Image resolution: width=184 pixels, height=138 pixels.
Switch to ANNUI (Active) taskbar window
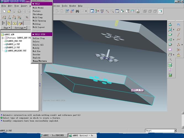point(82,136)
